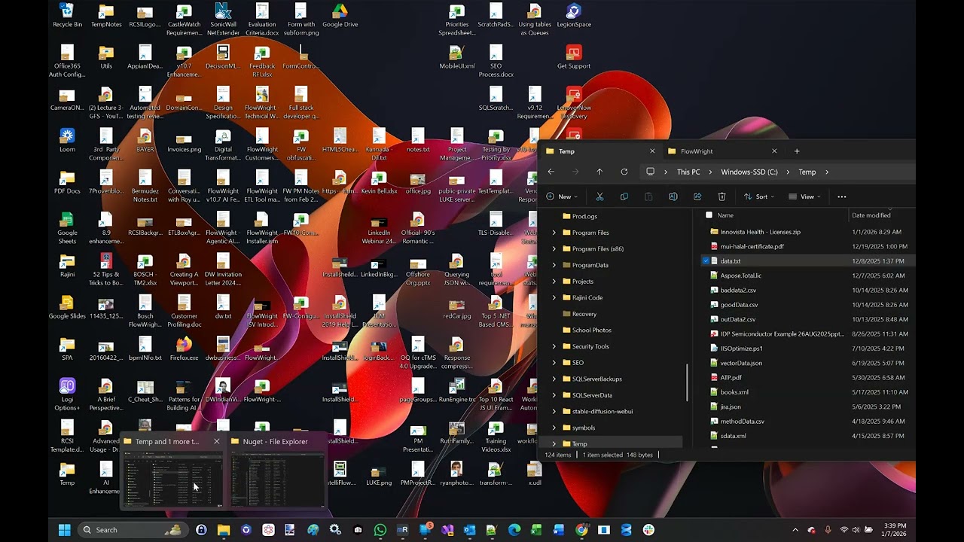This screenshot has width=964, height=542.
Task: Add a new File Explorer tab
Action: coord(797,151)
